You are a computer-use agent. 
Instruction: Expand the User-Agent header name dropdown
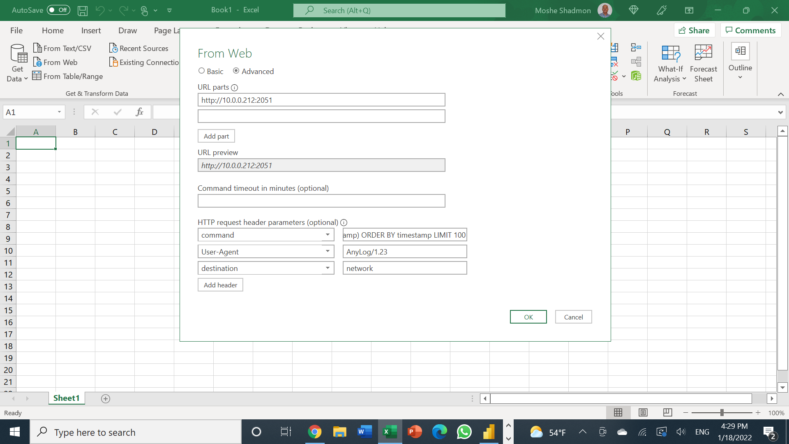click(x=328, y=251)
